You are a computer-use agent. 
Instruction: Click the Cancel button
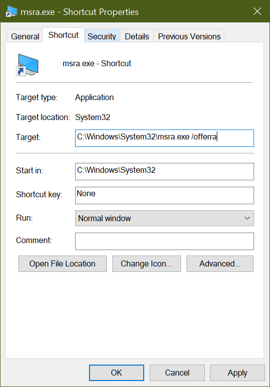[x=177, y=373]
